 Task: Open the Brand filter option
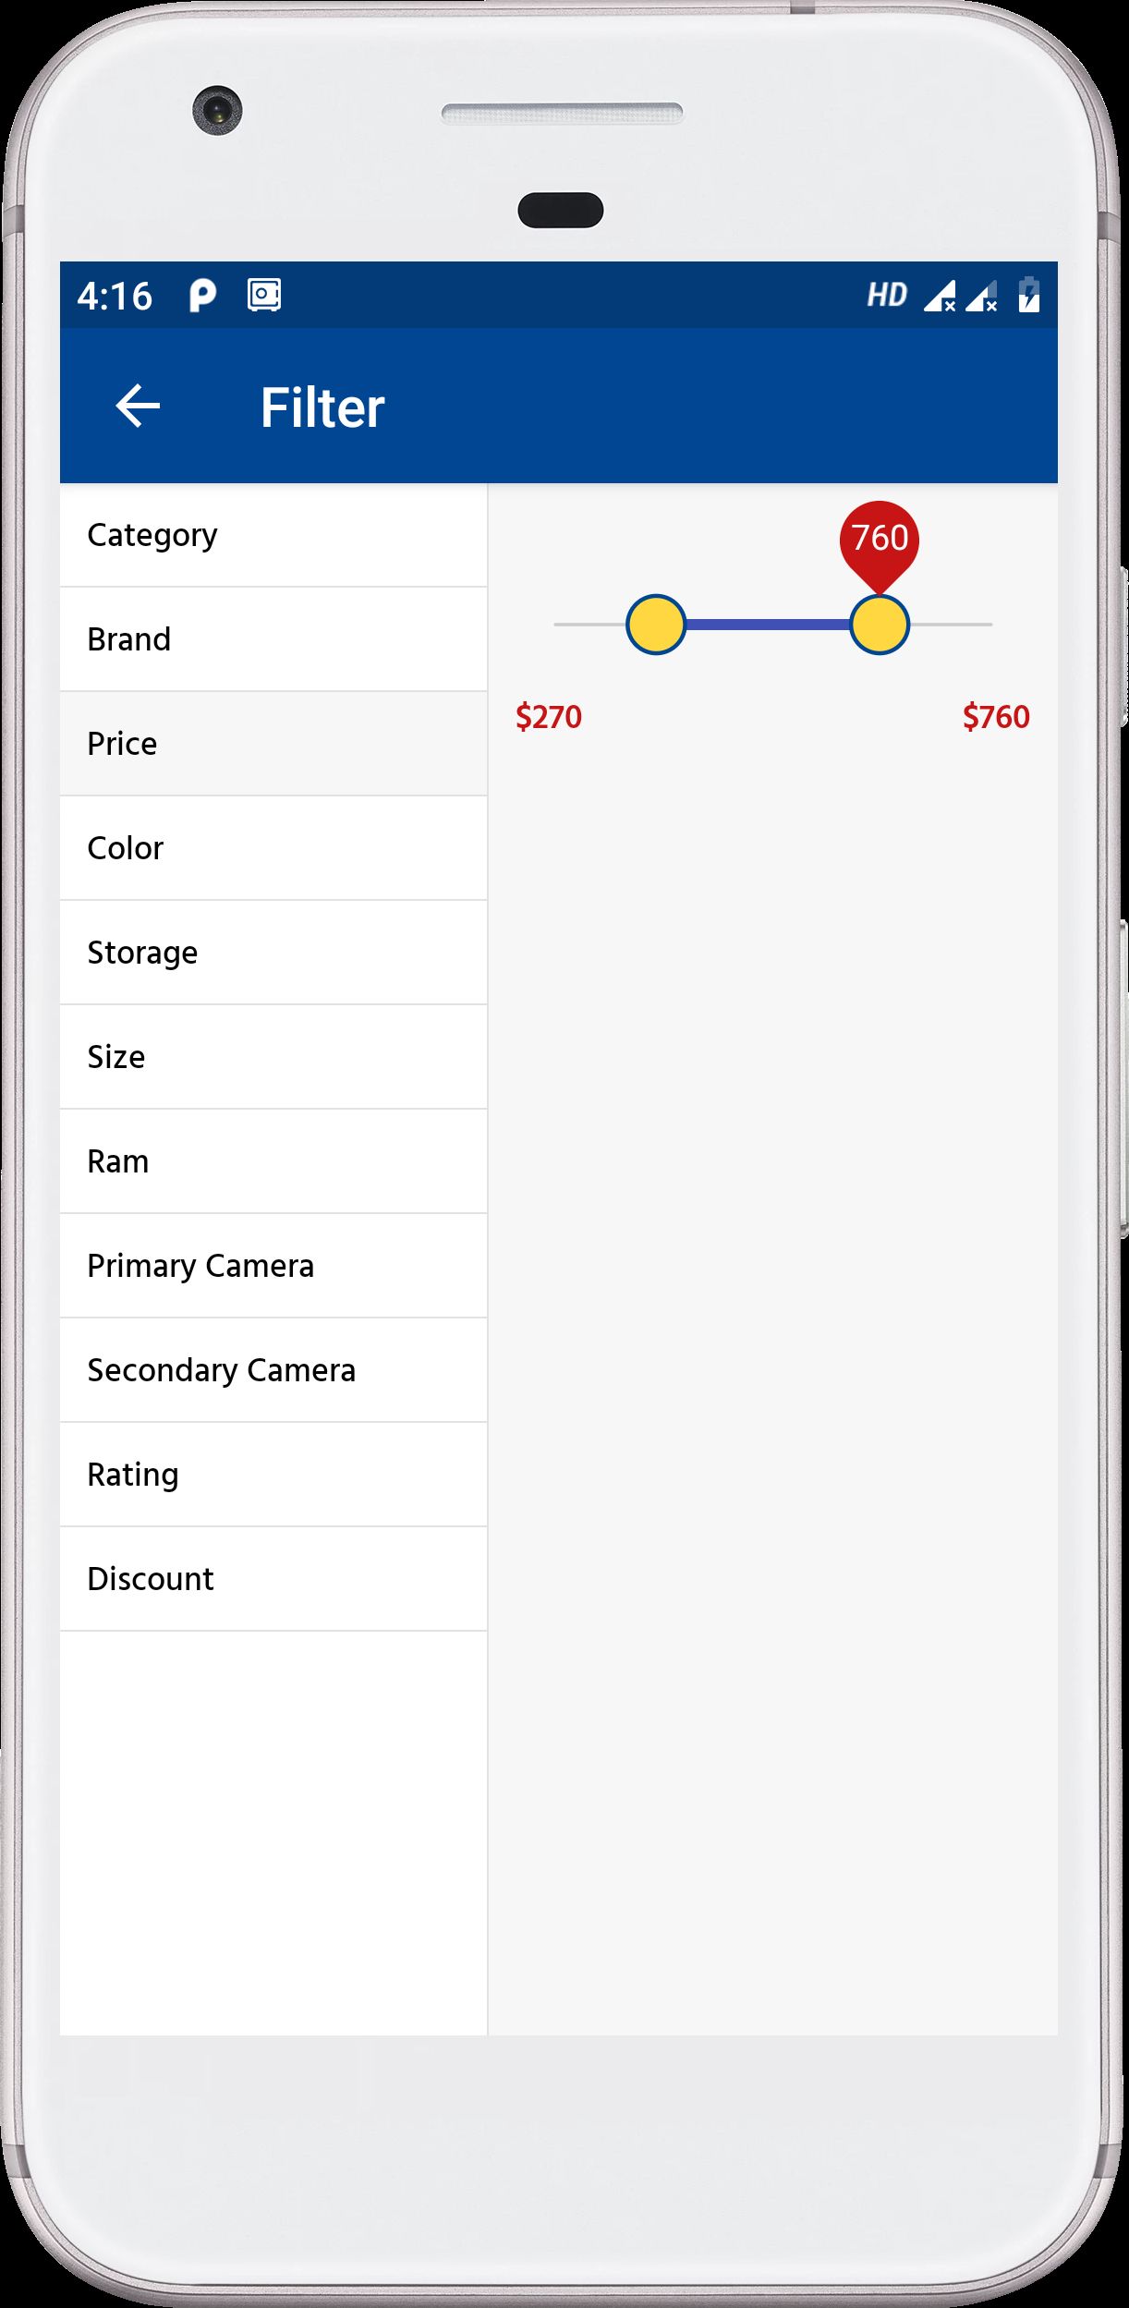(x=273, y=639)
